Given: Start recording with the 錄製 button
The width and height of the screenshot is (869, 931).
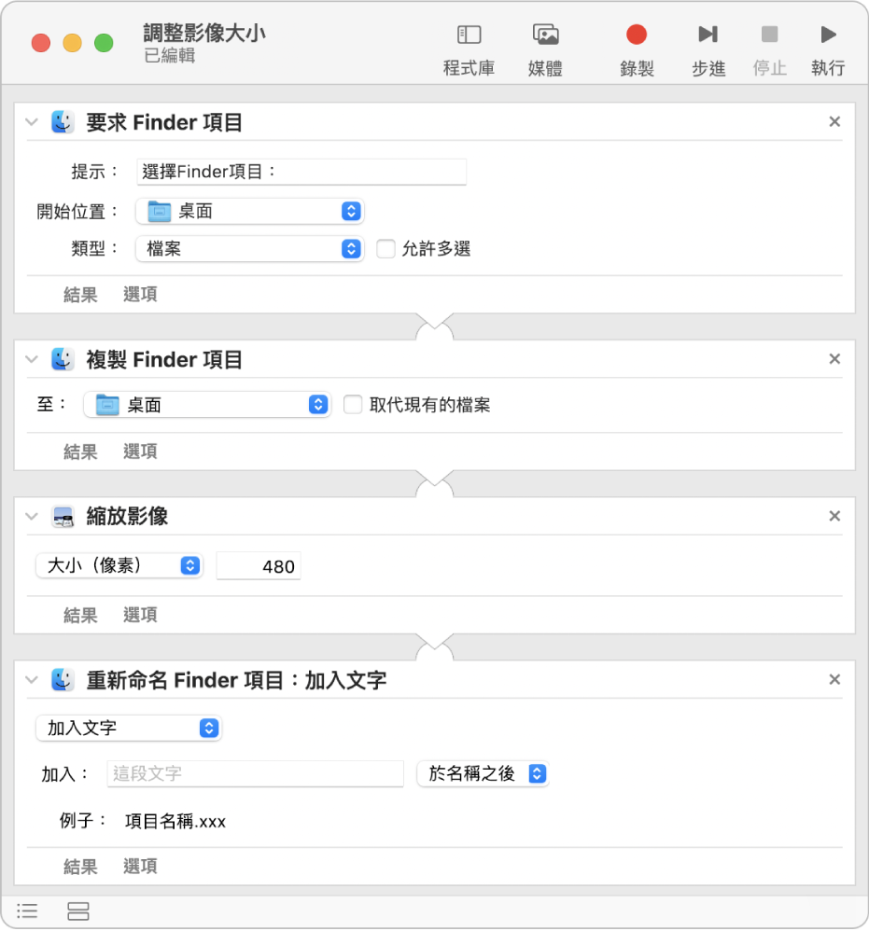Looking at the screenshot, I should [x=637, y=49].
